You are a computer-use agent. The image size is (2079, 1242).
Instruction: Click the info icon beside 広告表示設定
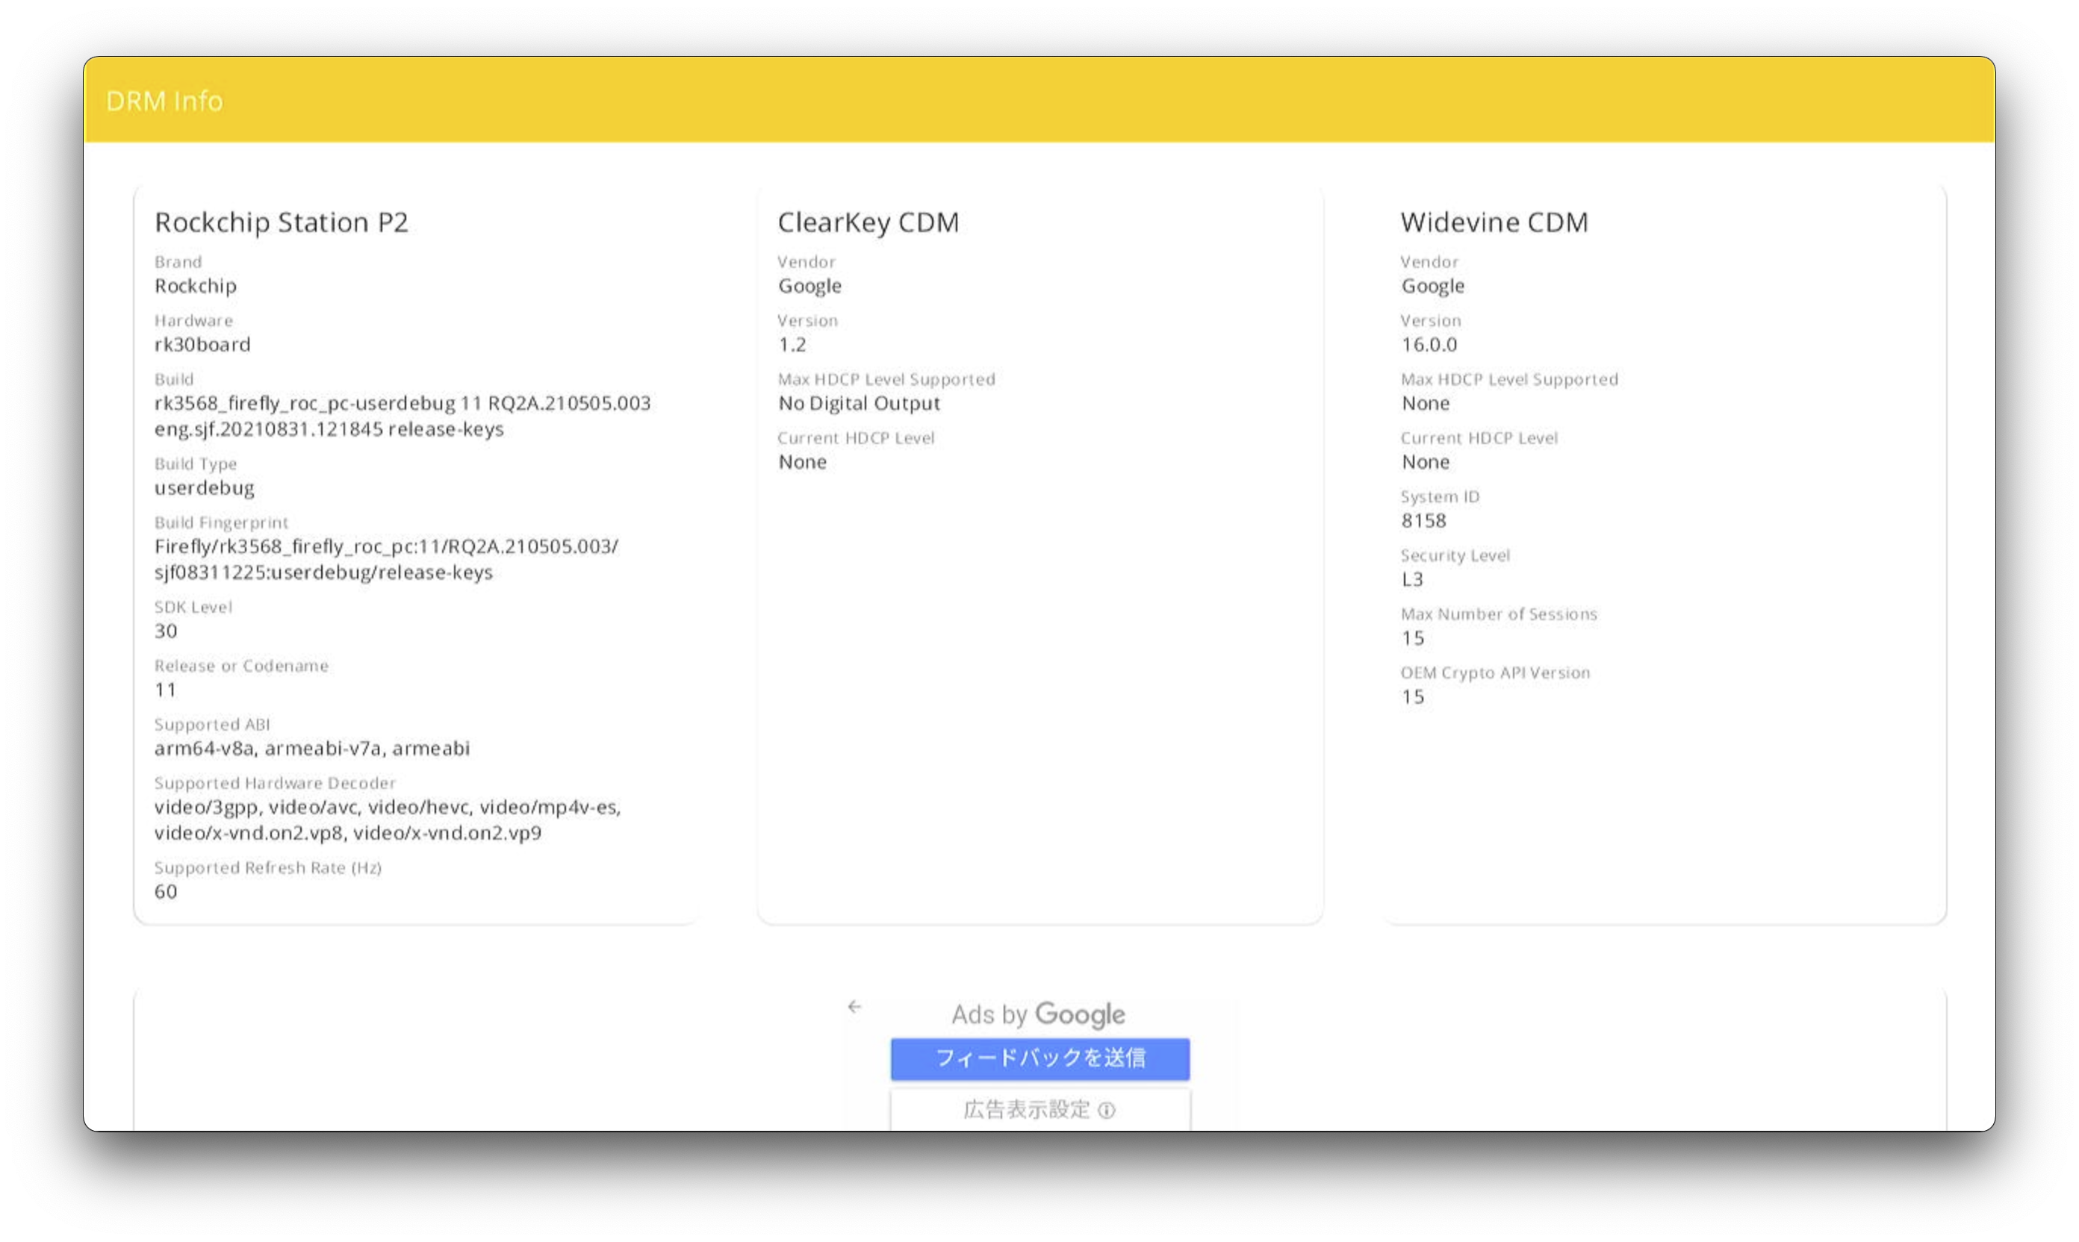coord(1106,1110)
